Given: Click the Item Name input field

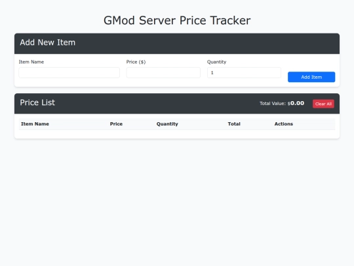Looking at the screenshot, I should (69, 73).
